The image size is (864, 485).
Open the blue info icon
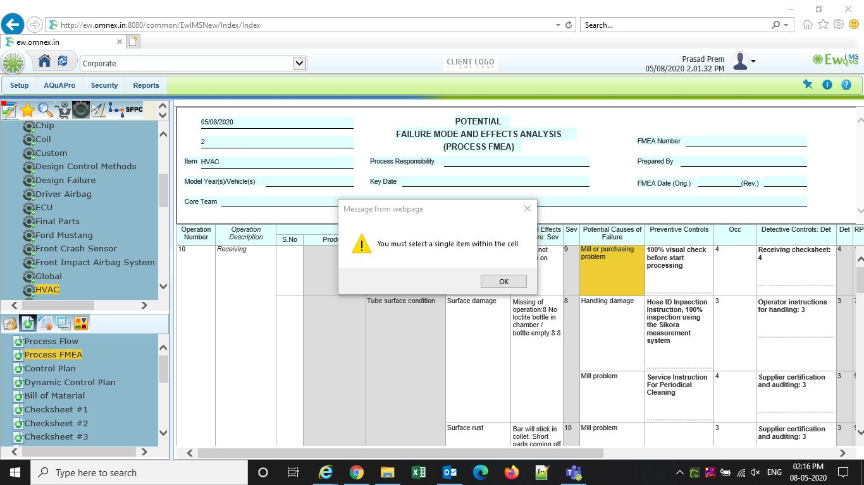[x=827, y=85]
